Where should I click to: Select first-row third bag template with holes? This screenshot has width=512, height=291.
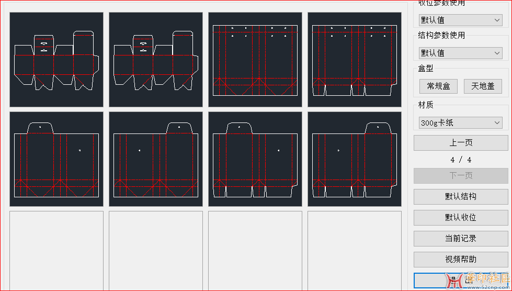[x=255, y=60]
